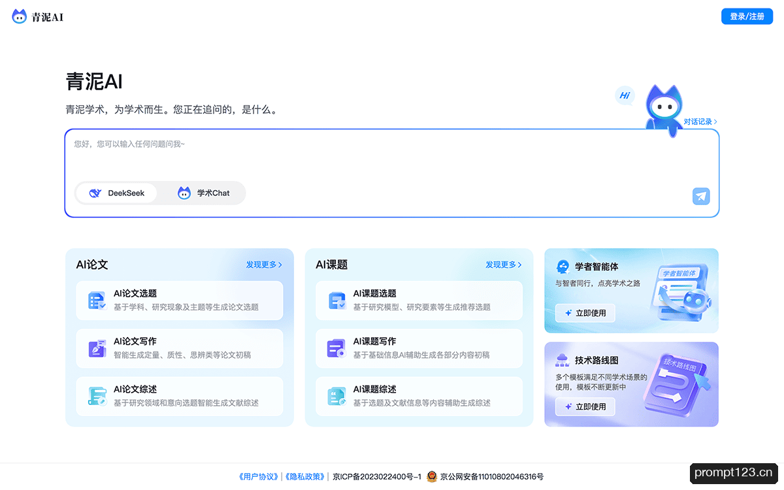Open the 登录/注册 button
The image size is (784, 490).
click(747, 16)
